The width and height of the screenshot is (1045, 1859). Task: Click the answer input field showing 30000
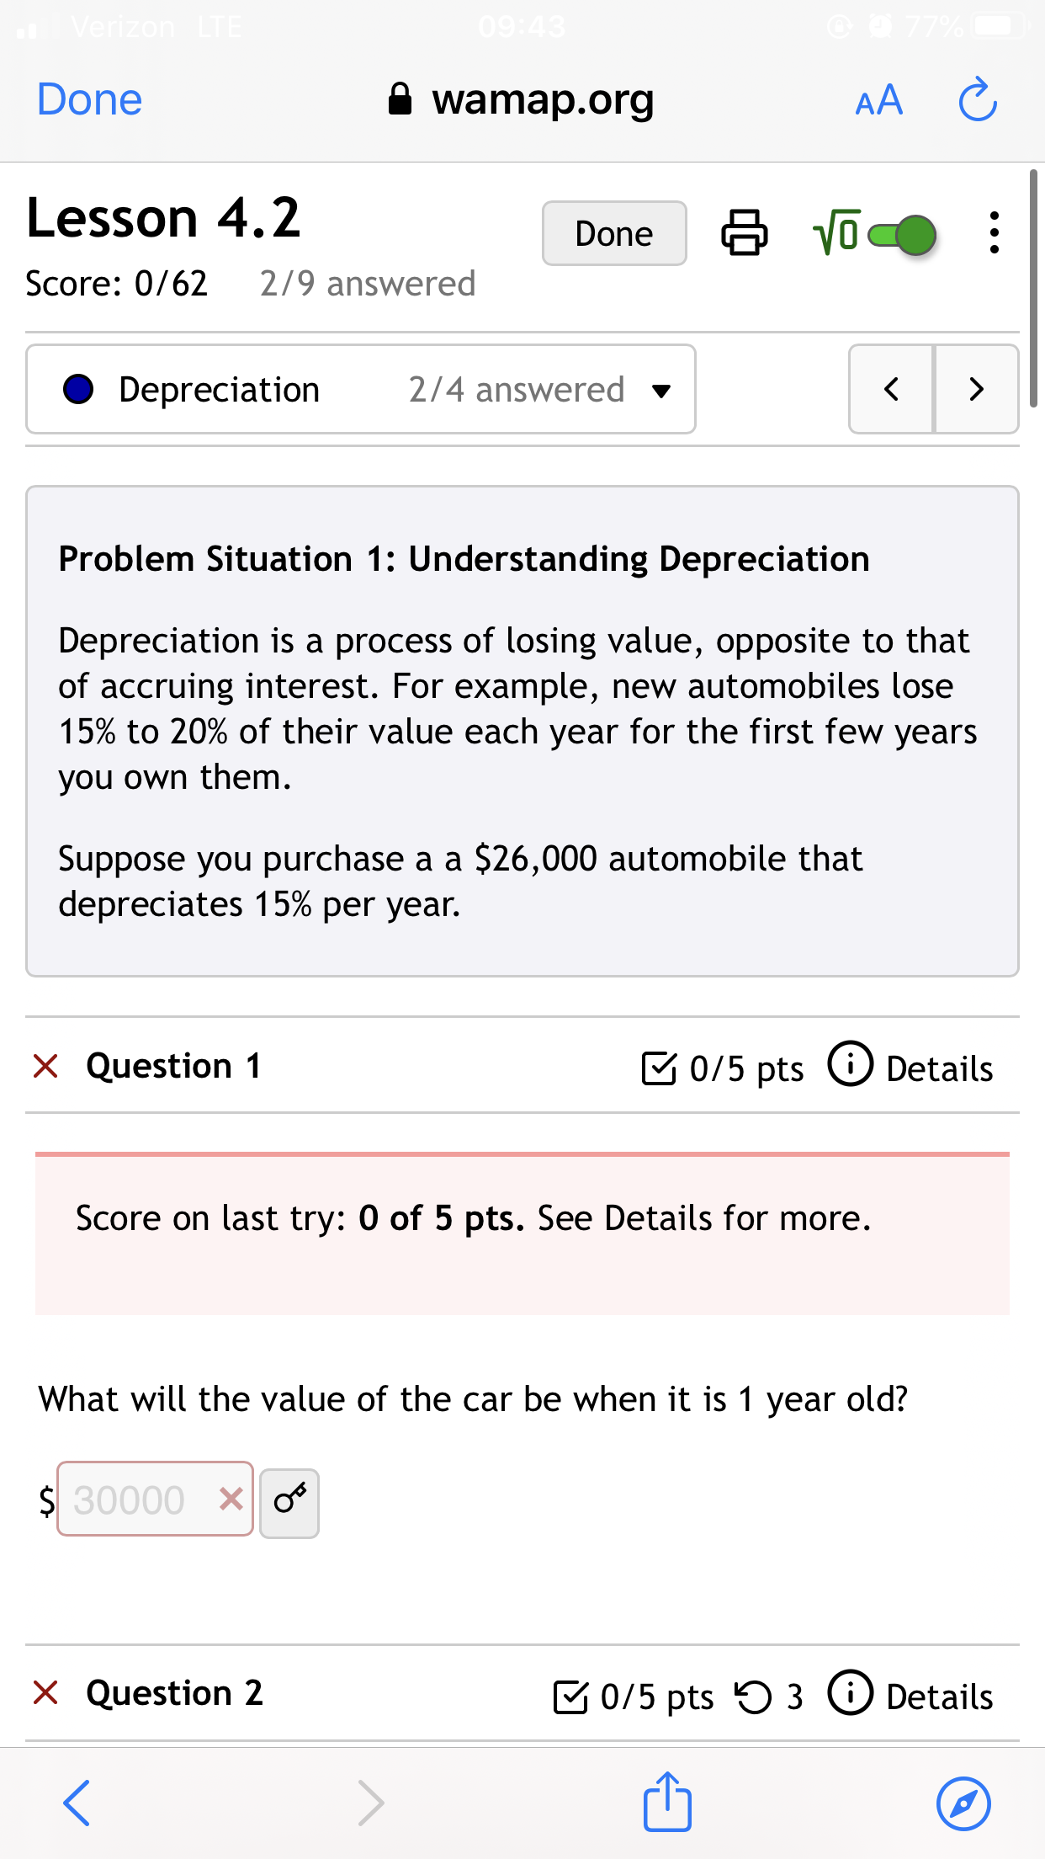156,1499
